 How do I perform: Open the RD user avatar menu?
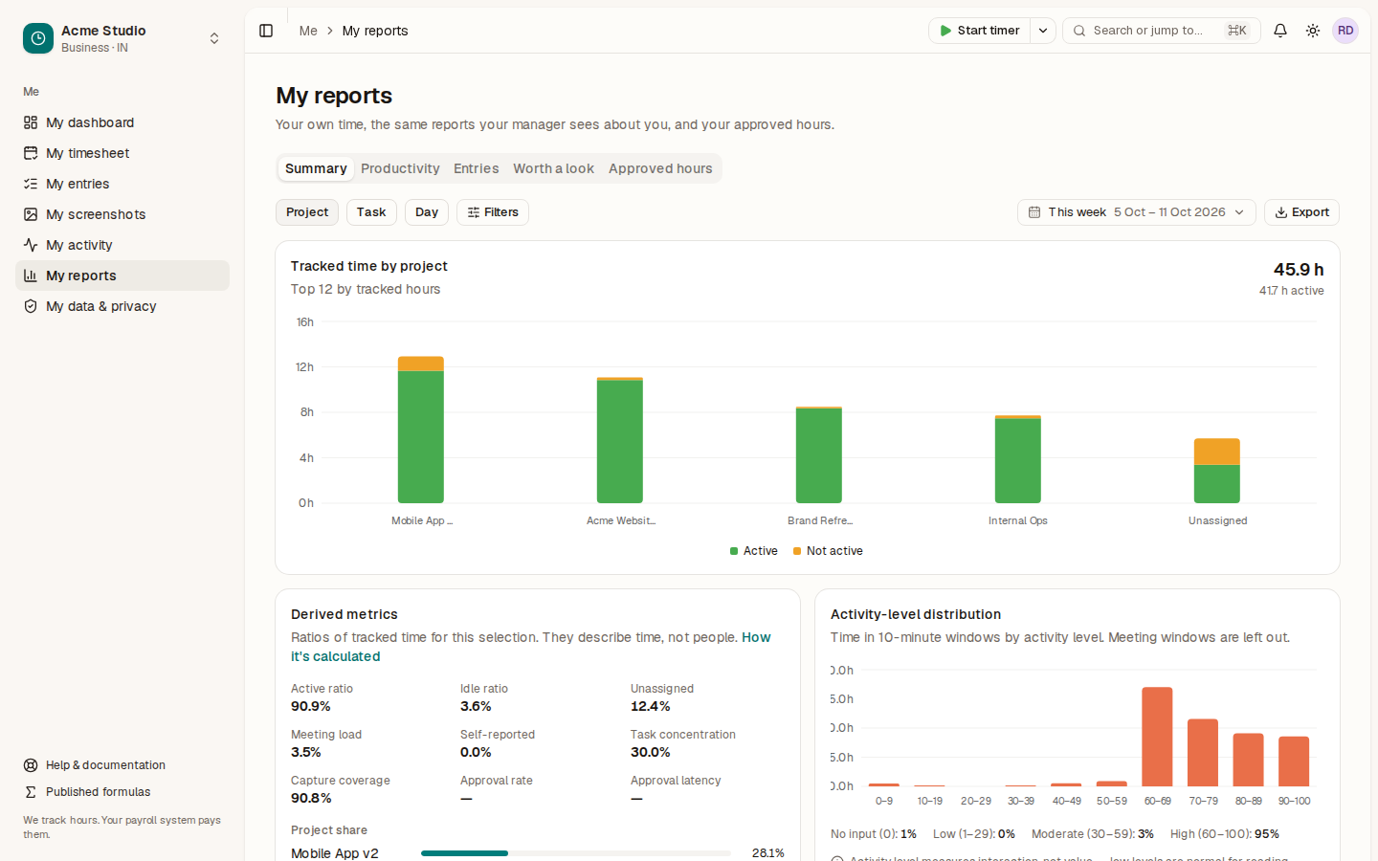pyautogui.click(x=1345, y=31)
